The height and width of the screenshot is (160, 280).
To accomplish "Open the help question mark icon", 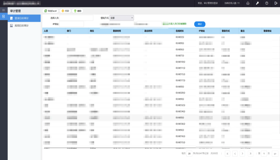I will [266, 4].
